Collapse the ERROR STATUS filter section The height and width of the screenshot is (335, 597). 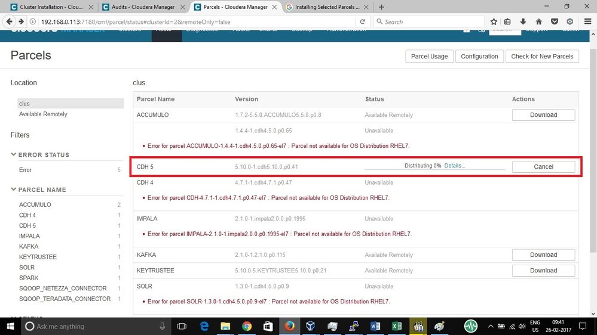[x=13, y=154]
